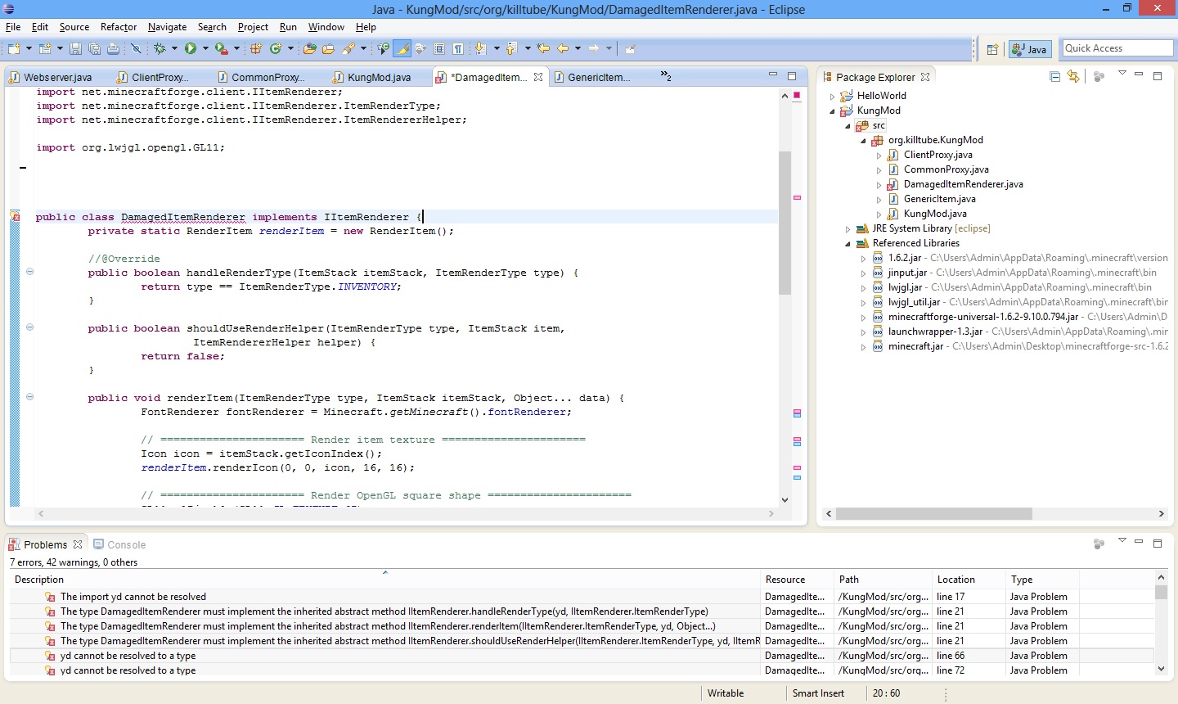Click Last Edit Location icon
The image size is (1178, 704).
543,49
